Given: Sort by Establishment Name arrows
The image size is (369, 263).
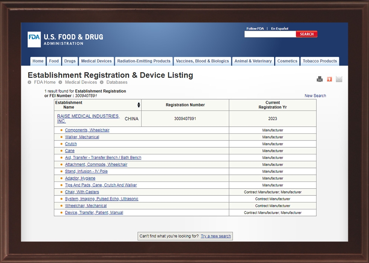Looking at the screenshot, I should [139, 105].
